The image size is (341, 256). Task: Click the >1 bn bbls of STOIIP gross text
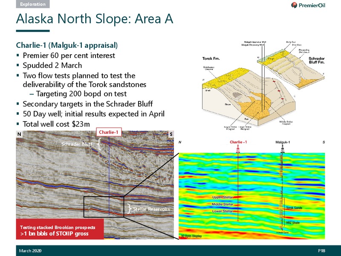point(55,234)
